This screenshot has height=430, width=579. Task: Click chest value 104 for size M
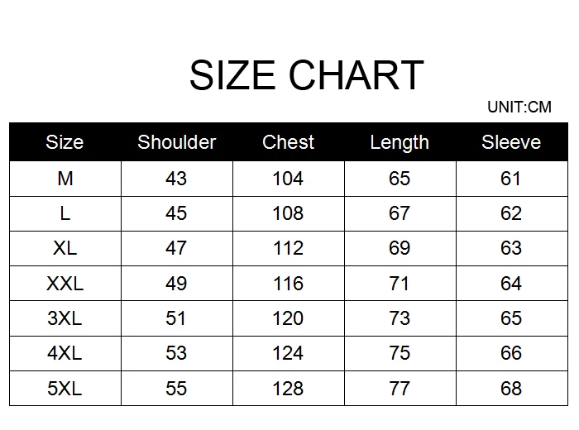[x=288, y=179]
